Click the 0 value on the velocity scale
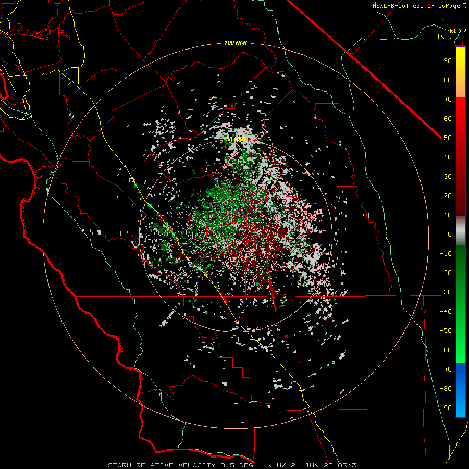This screenshot has width=469, height=469. pos(450,234)
